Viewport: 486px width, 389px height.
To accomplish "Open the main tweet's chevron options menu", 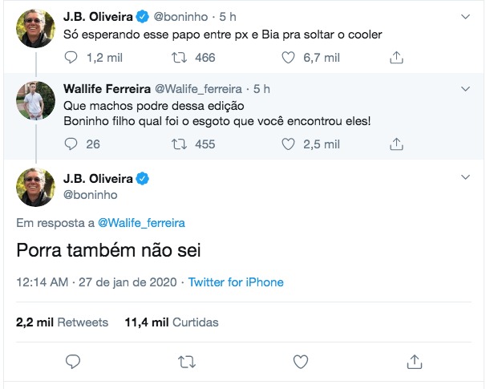I will [466, 178].
